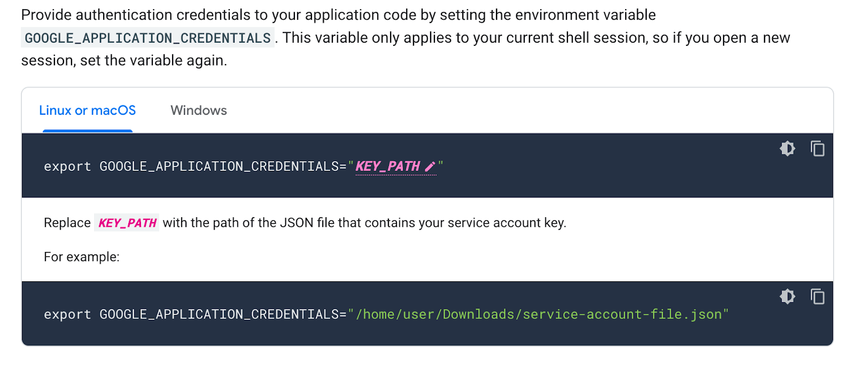Copy the example export command

[817, 296]
